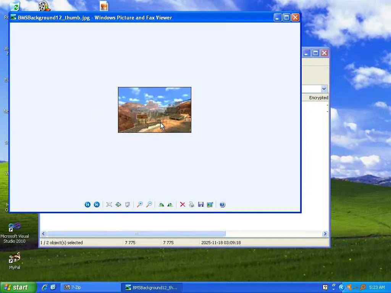Maximize the 7-Zip window behind

pos(315,53)
